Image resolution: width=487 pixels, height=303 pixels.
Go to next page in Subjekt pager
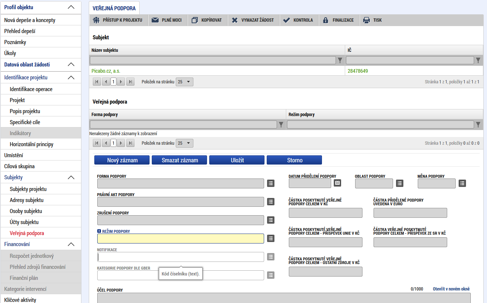[x=121, y=82]
